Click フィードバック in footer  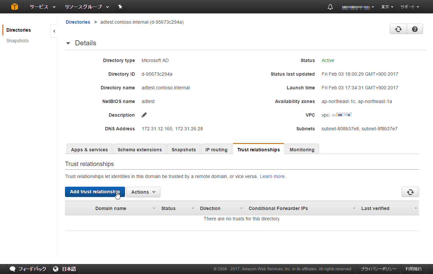point(32,269)
